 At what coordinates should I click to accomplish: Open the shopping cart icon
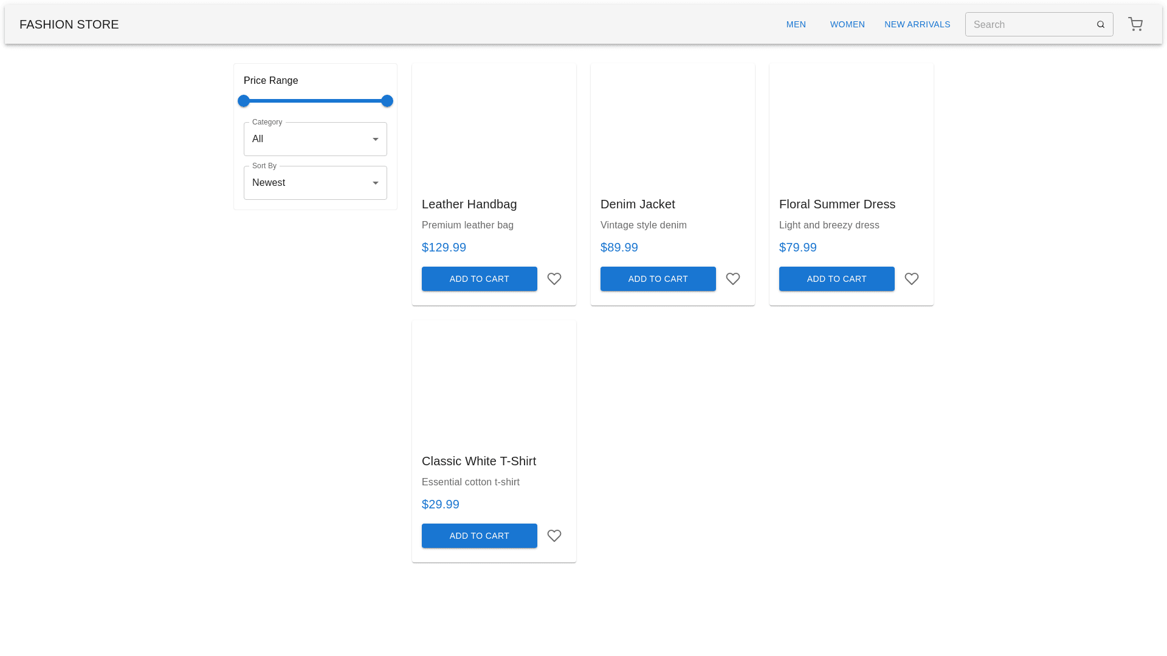pyautogui.click(x=1135, y=24)
